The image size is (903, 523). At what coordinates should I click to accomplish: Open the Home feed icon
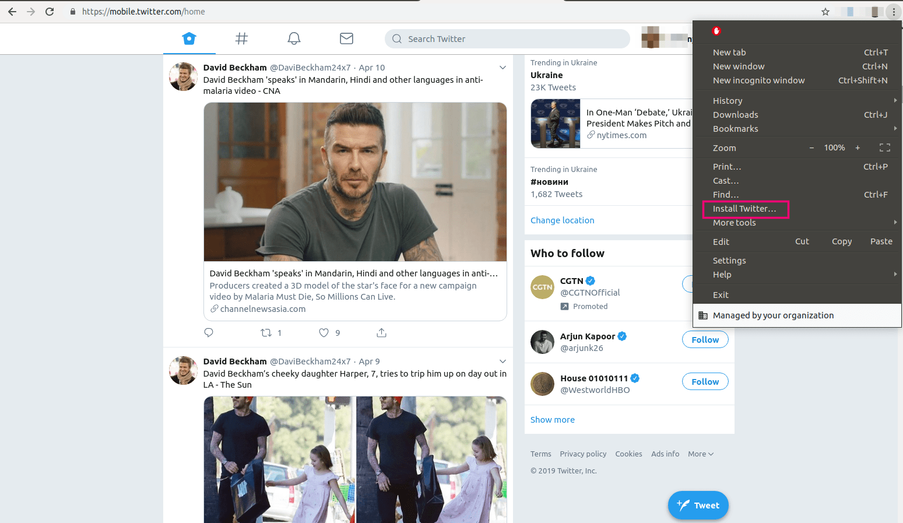189,38
